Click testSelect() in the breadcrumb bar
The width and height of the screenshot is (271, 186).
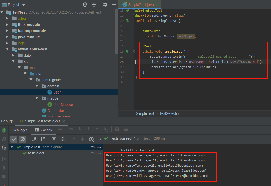(x=169, y=114)
